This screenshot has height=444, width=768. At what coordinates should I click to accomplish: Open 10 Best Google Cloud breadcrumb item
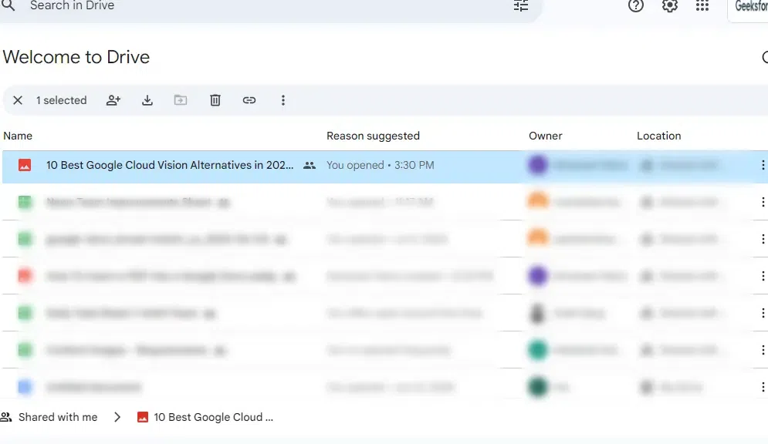click(205, 417)
